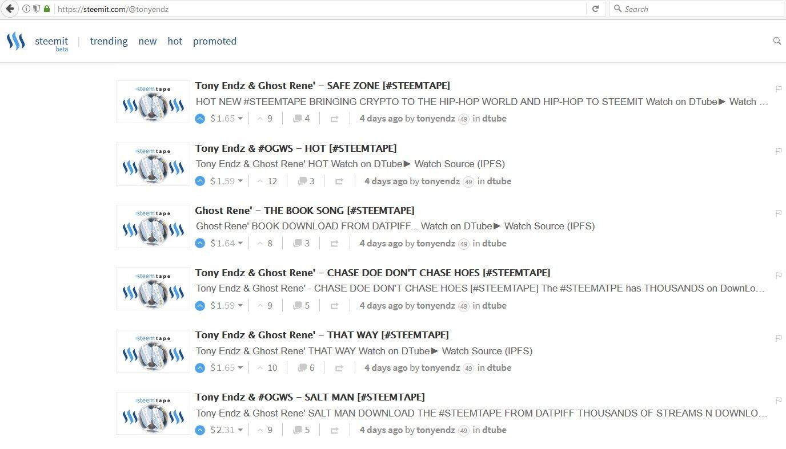This screenshot has height=449, width=786.
Task: Click '4 days ago' on CHASE DOE post
Action: point(381,306)
